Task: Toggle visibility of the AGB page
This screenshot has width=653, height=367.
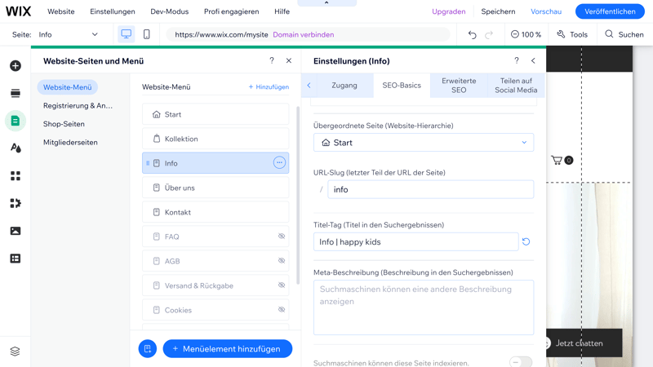Action: click(281, 261)
